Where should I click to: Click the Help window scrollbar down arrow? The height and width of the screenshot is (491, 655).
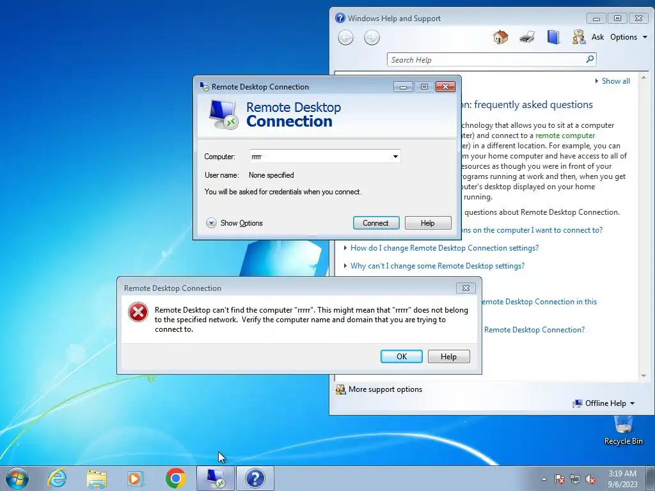click(x=643, y=376)
